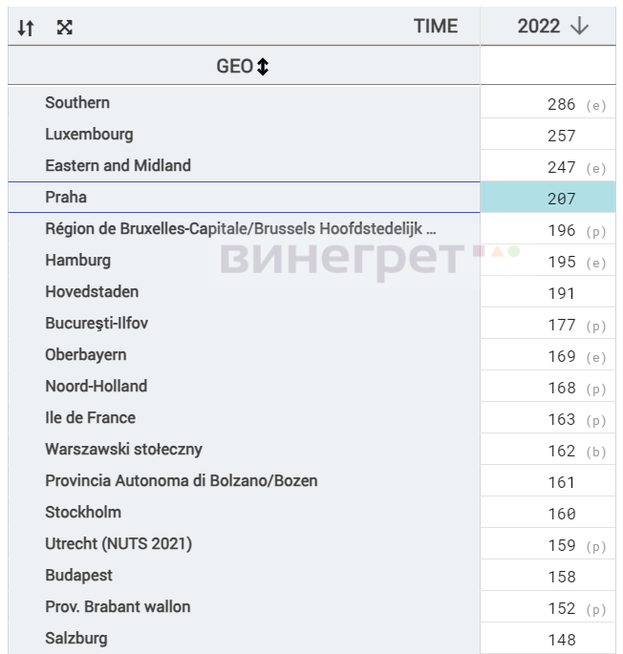623x654 pixels.
Task: Select the 2022 column header
Action: [x=548, y=26]
